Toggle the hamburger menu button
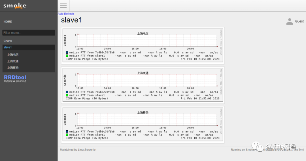This screenshot has height=161, width=306. point(63,5)
